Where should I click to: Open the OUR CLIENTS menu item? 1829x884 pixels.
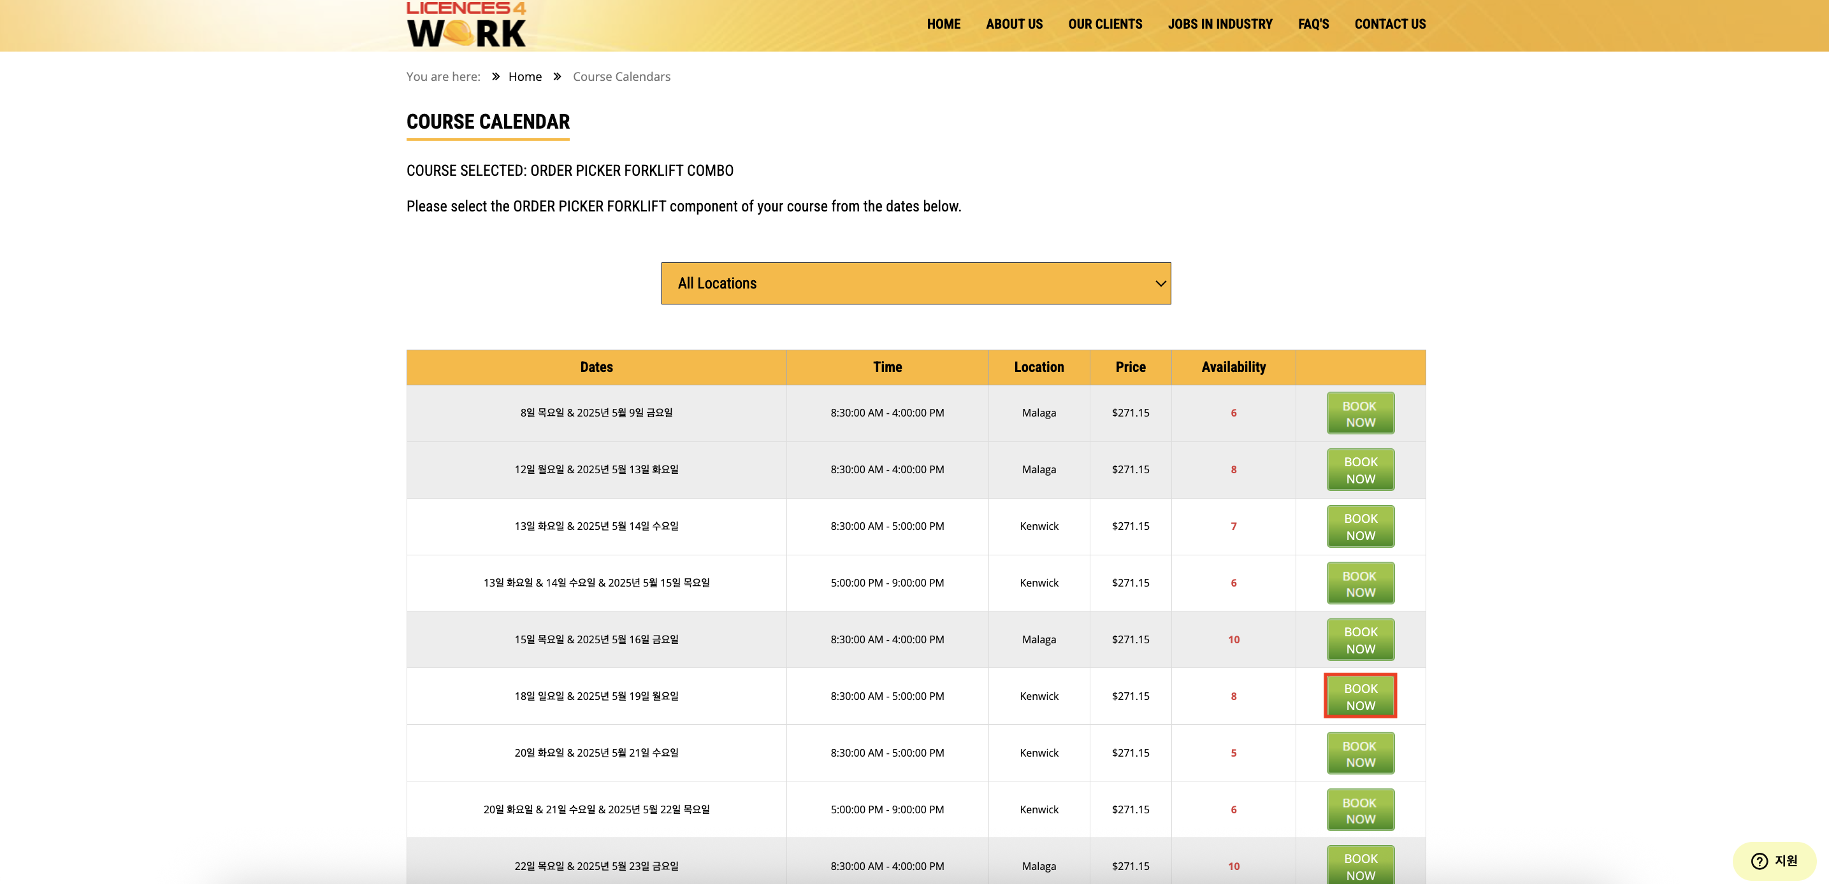1105,24
